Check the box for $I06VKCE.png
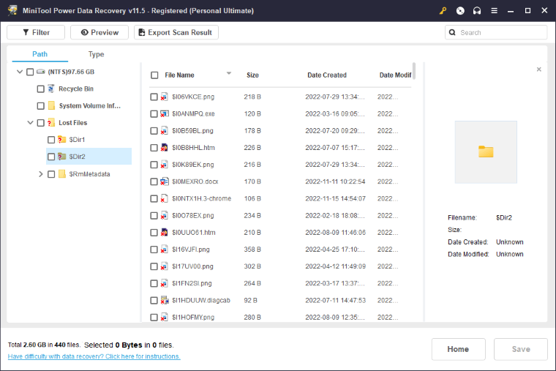The image size is (556, 371). tap(154, 97)
